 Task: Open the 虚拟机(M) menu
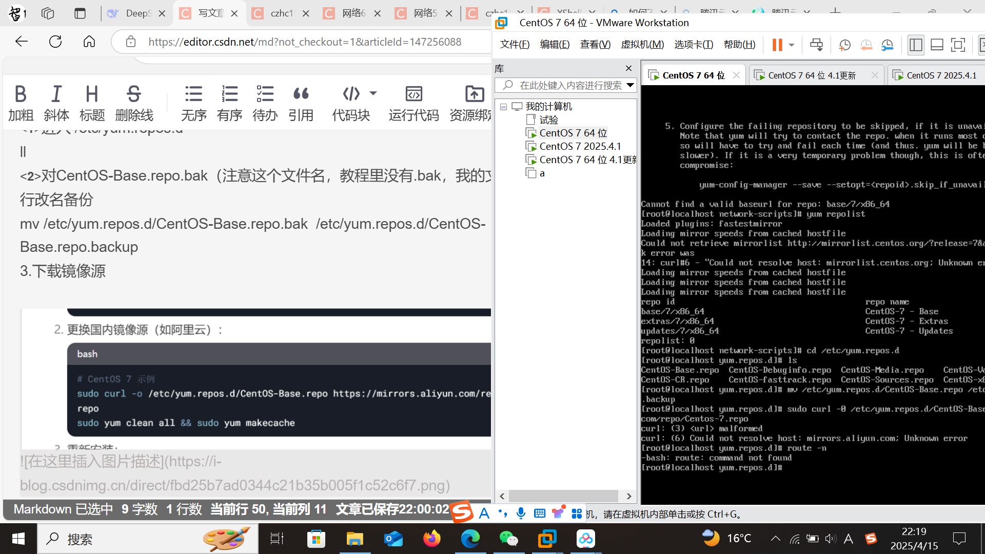tap(642, 45)
